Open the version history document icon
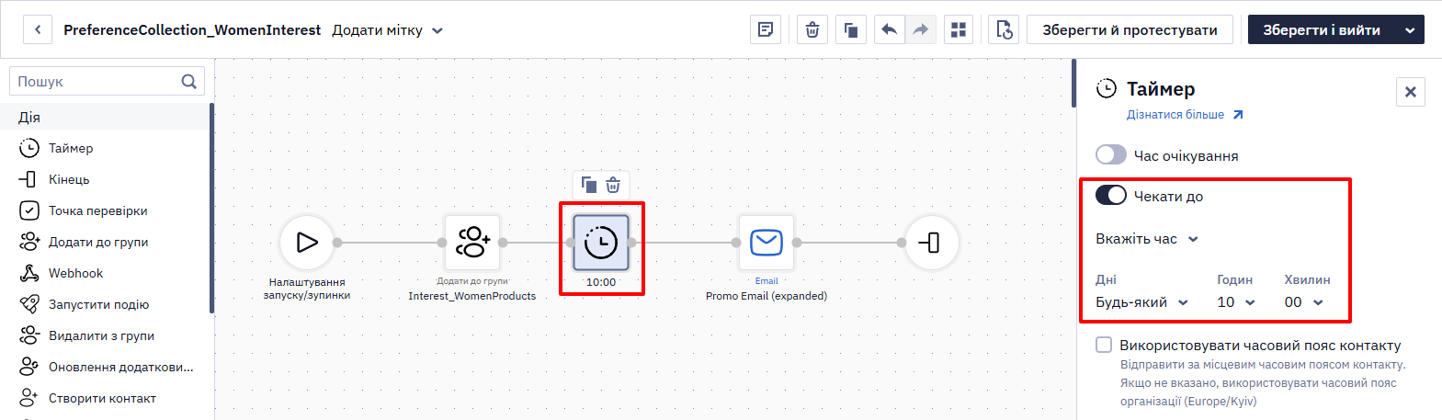The height and width of the screenshot is (420, 1442). (1005, 29)
